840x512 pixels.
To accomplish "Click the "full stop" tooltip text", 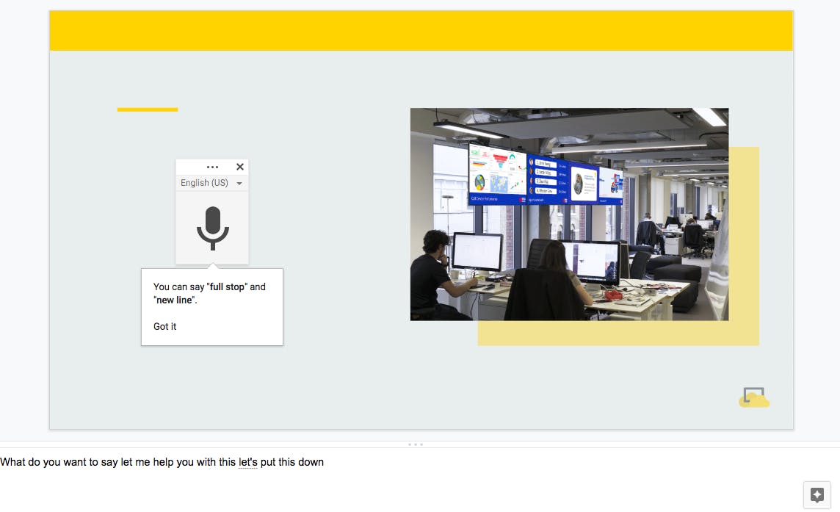I will 225,286.
